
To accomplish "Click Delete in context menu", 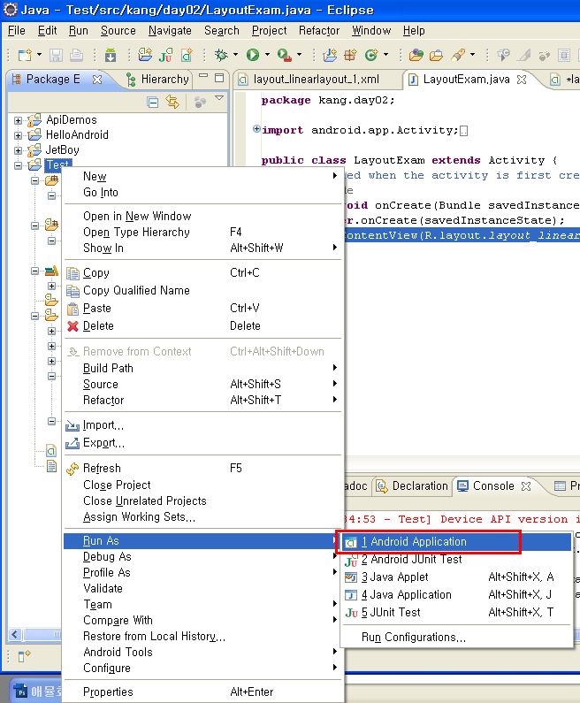I will 202,326.
